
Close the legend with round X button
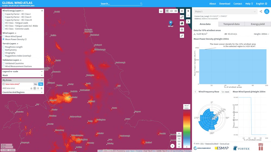pyautogui.click(x=172, y=146)
